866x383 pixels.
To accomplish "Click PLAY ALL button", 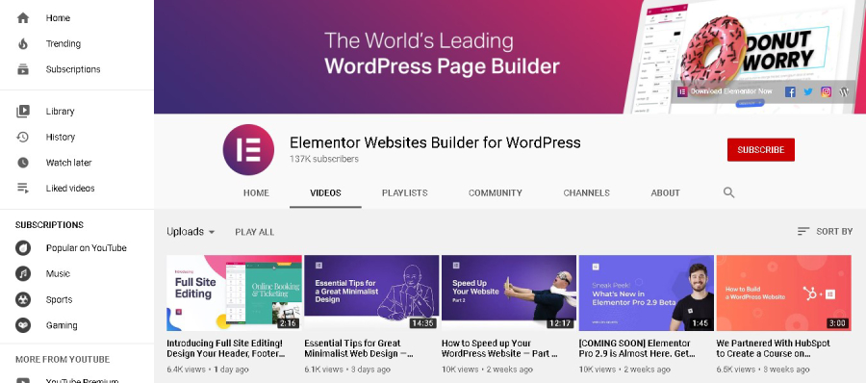I will (x=255, y=232).
